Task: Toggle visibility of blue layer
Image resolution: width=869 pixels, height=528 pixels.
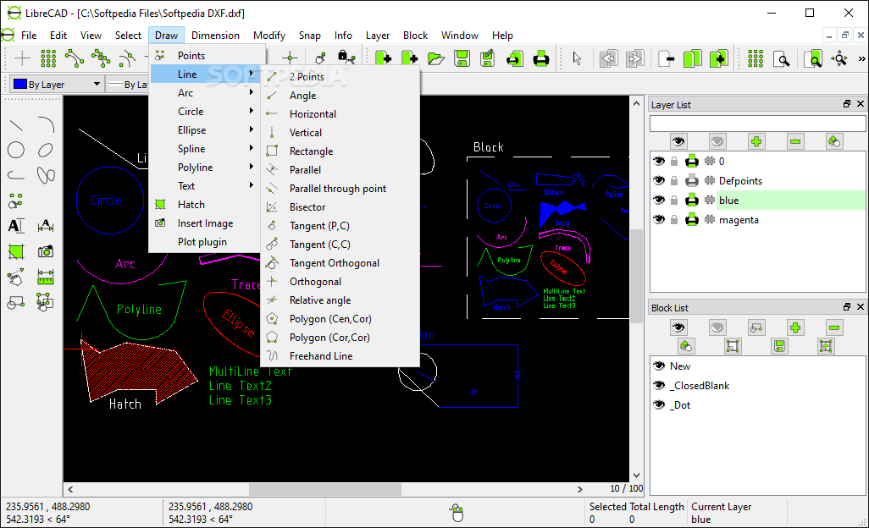Action: 658,200
